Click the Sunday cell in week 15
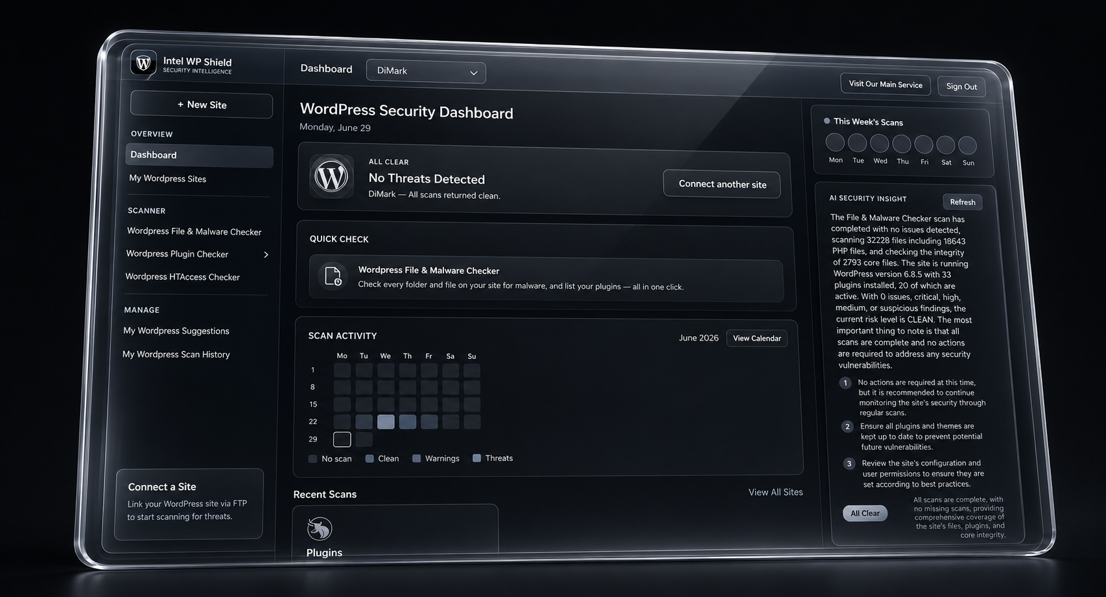Viewport: 1106px width, 597px height. click(472, 405)
